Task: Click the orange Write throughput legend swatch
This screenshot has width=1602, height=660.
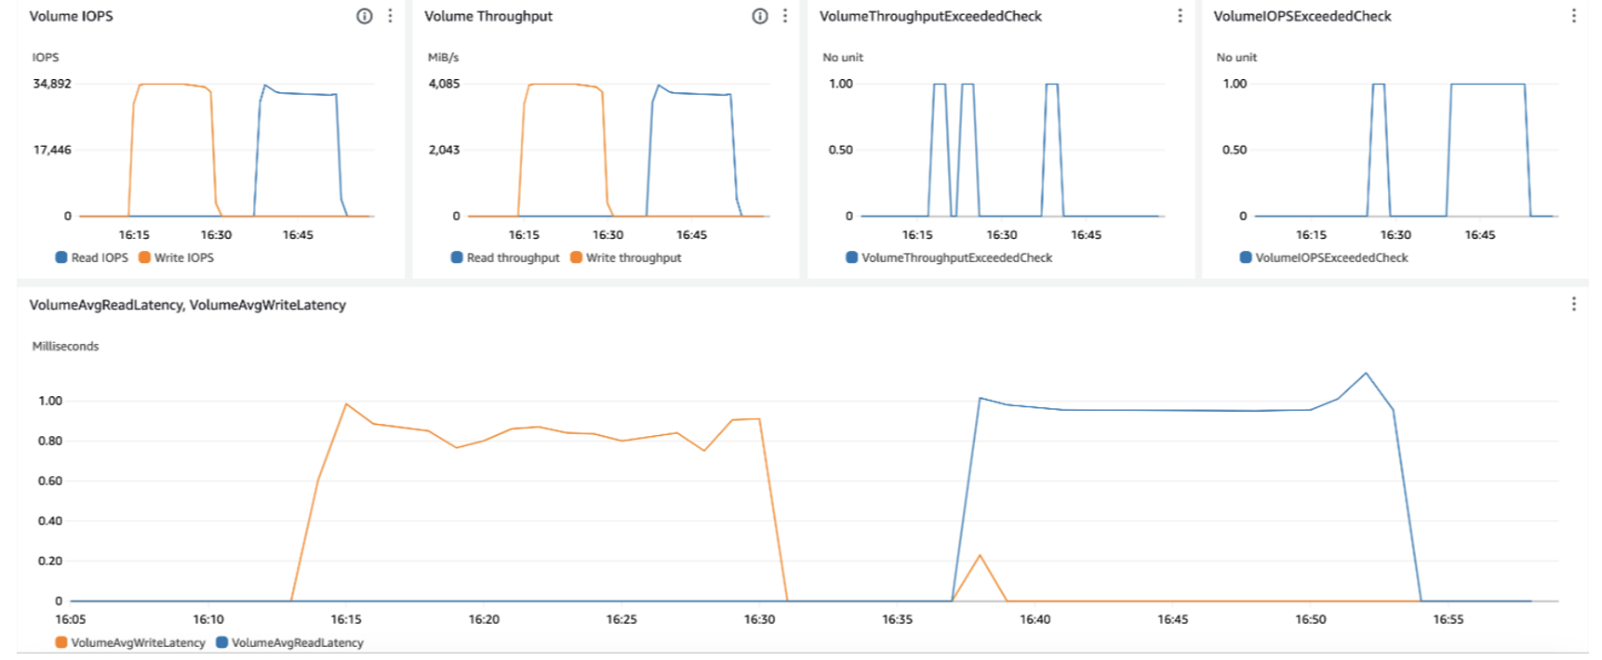Action: tap(577, 257)
